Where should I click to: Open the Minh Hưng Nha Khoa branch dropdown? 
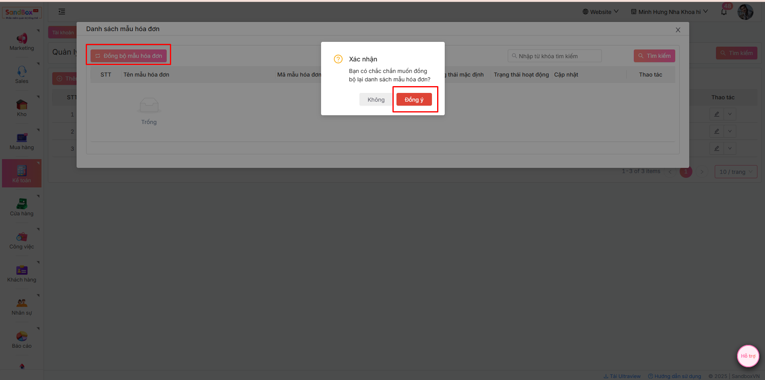click(669, 12)
